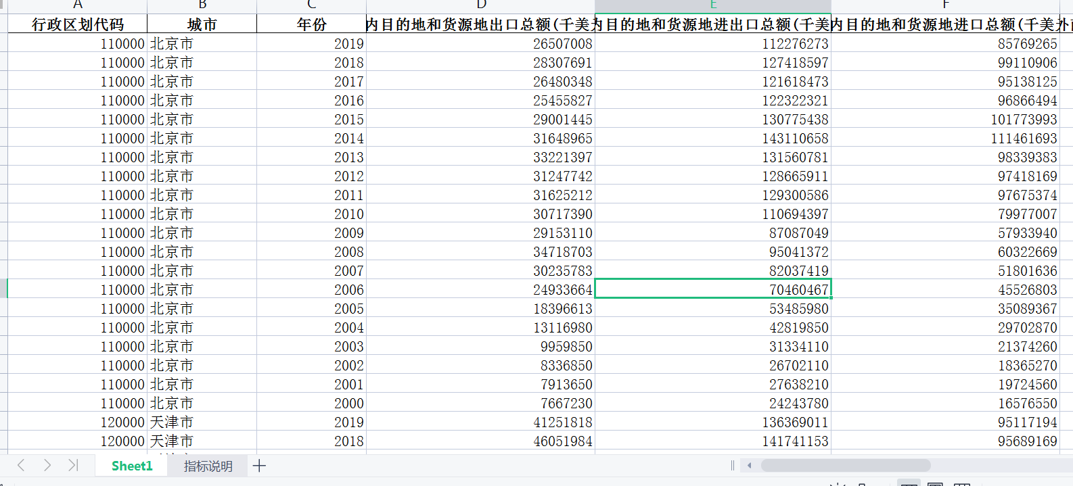Select cell with value 16576550
The width and height of the screenshot is (1073, 486).
tap(946, 403)
